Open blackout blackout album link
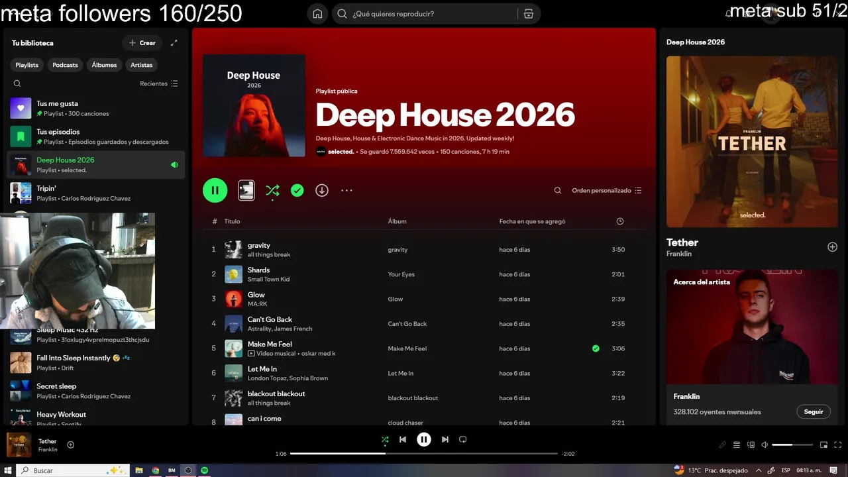The height and width of the screenshot is (477, 848). tap(413, 398)
